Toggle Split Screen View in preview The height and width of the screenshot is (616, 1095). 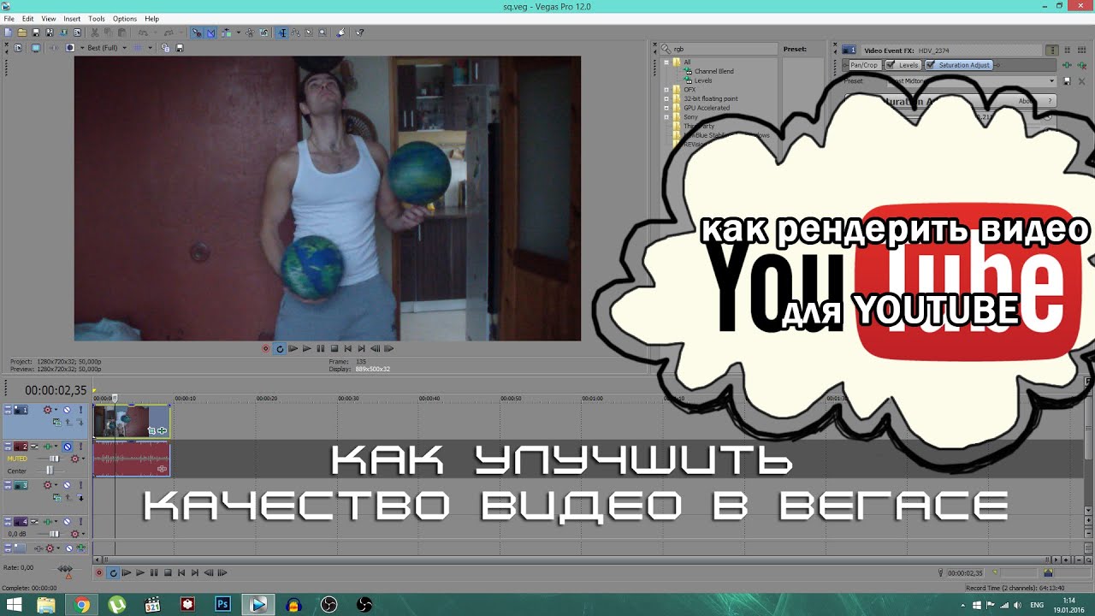pos(70,48)
